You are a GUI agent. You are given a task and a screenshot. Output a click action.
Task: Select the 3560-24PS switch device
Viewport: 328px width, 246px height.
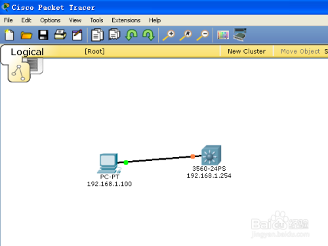point(211,155)
